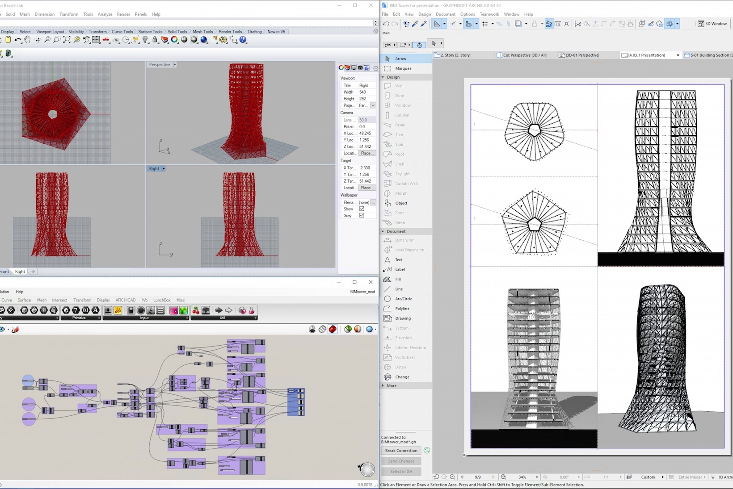Click the padlock lock icon in Rhino toolbar
The height and width of the screenshot is (489, 733).
coord(155,40)
